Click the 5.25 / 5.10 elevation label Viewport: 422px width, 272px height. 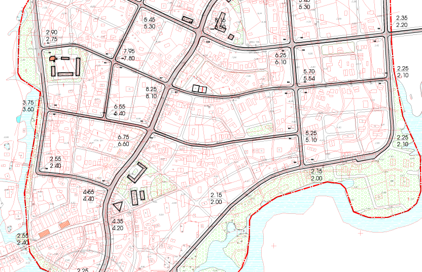coord(311,137)
